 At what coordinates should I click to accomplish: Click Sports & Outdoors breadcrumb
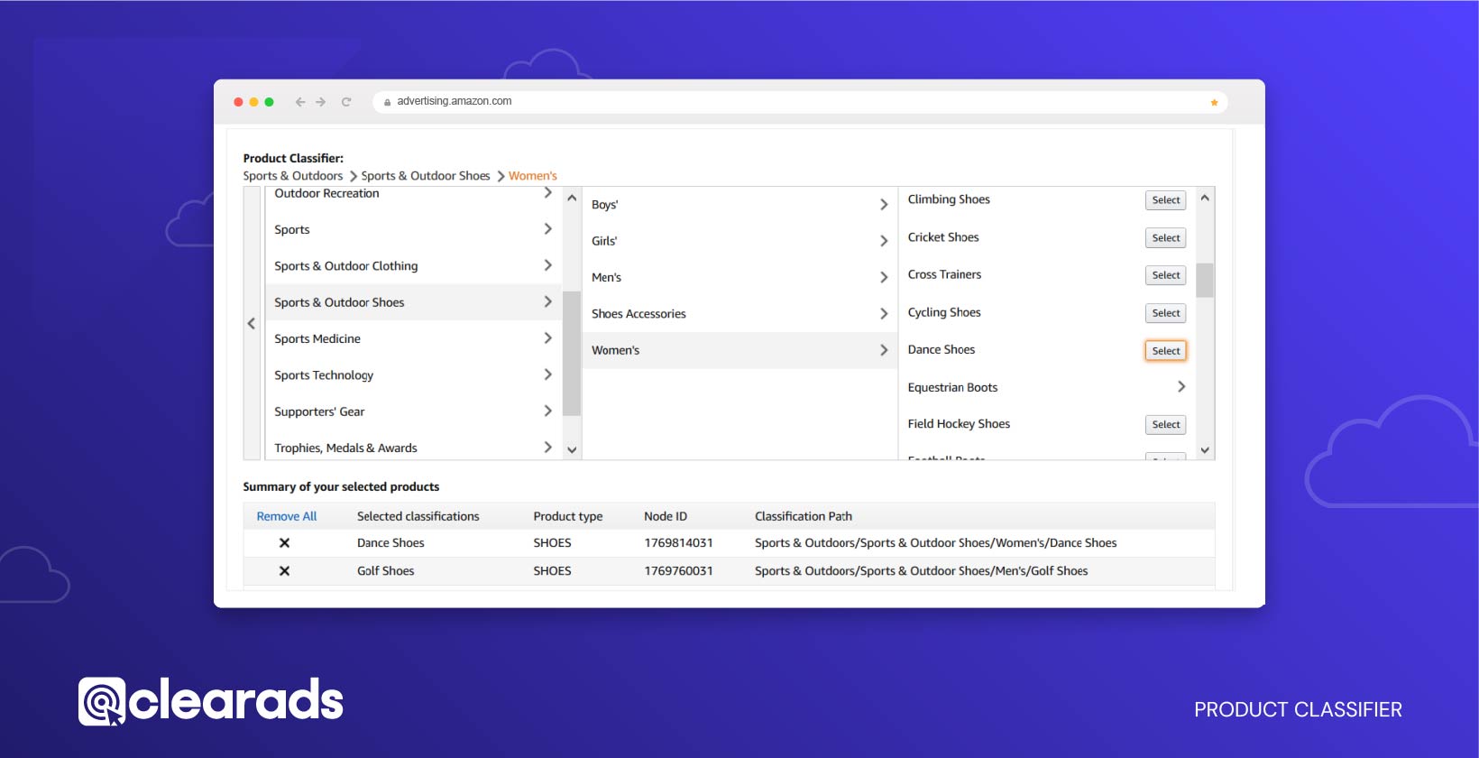pyautogui.click(x=293, y=176)
